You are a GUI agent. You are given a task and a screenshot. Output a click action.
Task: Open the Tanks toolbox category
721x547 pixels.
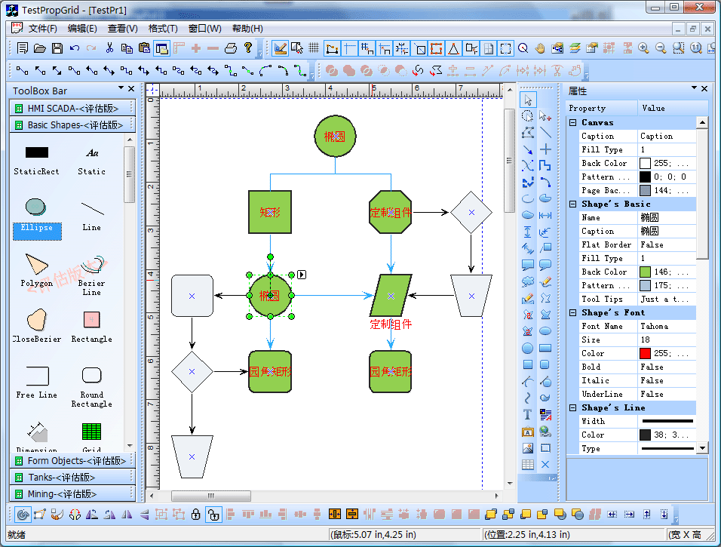[x=72, y=477]
